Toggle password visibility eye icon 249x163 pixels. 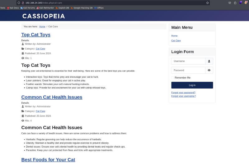click(x=209, y=70)
